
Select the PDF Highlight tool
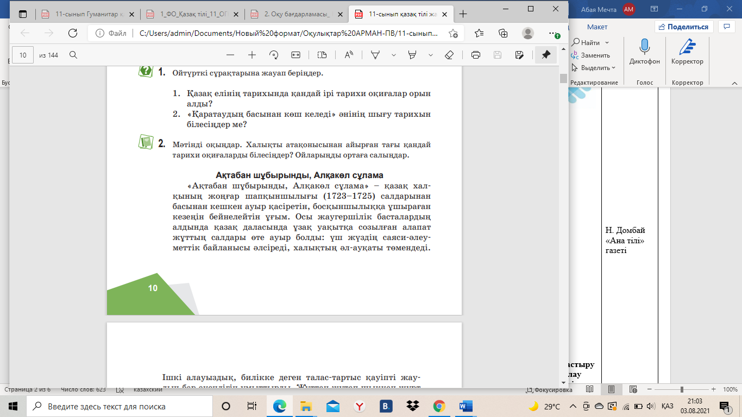412,55
